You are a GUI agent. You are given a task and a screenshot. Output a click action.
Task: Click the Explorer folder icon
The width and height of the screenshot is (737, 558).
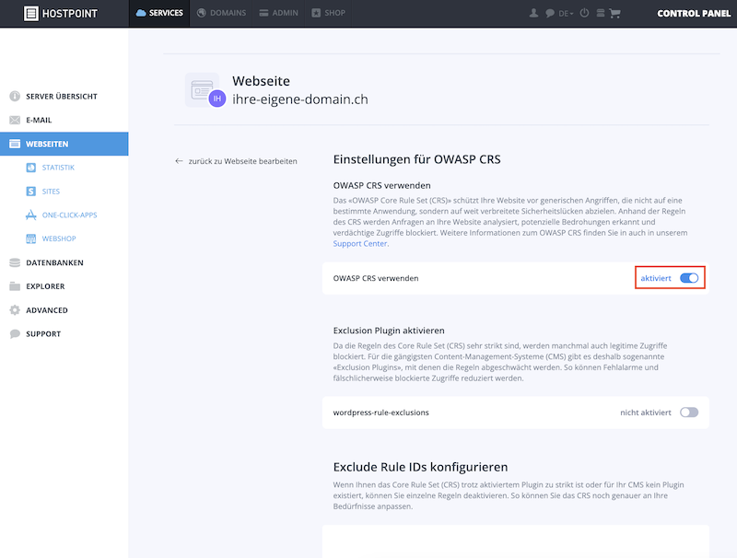tap(15, 286)
